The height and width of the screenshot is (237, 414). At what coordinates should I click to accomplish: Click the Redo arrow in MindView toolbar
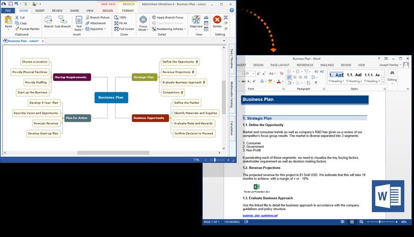[x=25, y=4]
